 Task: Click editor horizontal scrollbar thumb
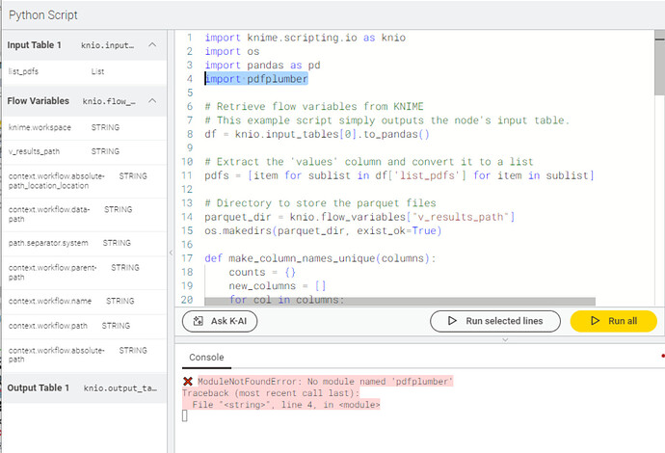click(x=400, y=301)
